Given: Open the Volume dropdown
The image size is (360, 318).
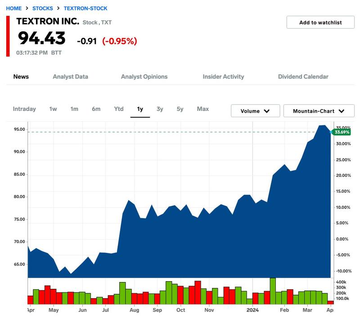Looking at the screenshot, I should [255, 111].
